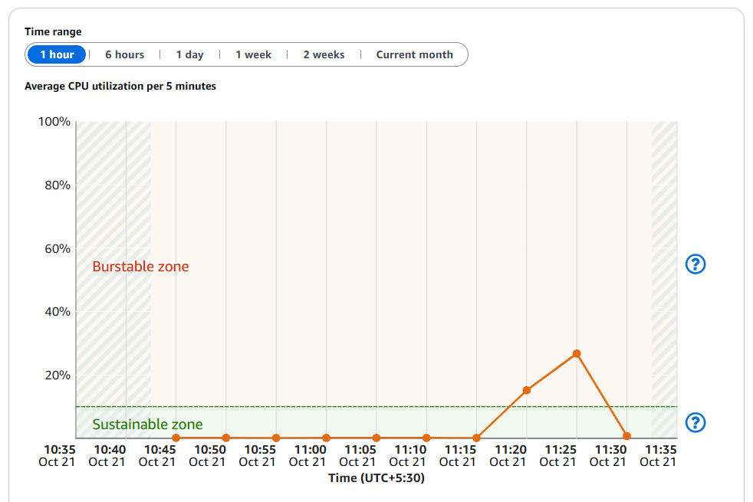Screen dimensions: 753x502
Task: Click the 11:15 data point
Action: click(x=476, y=438)
